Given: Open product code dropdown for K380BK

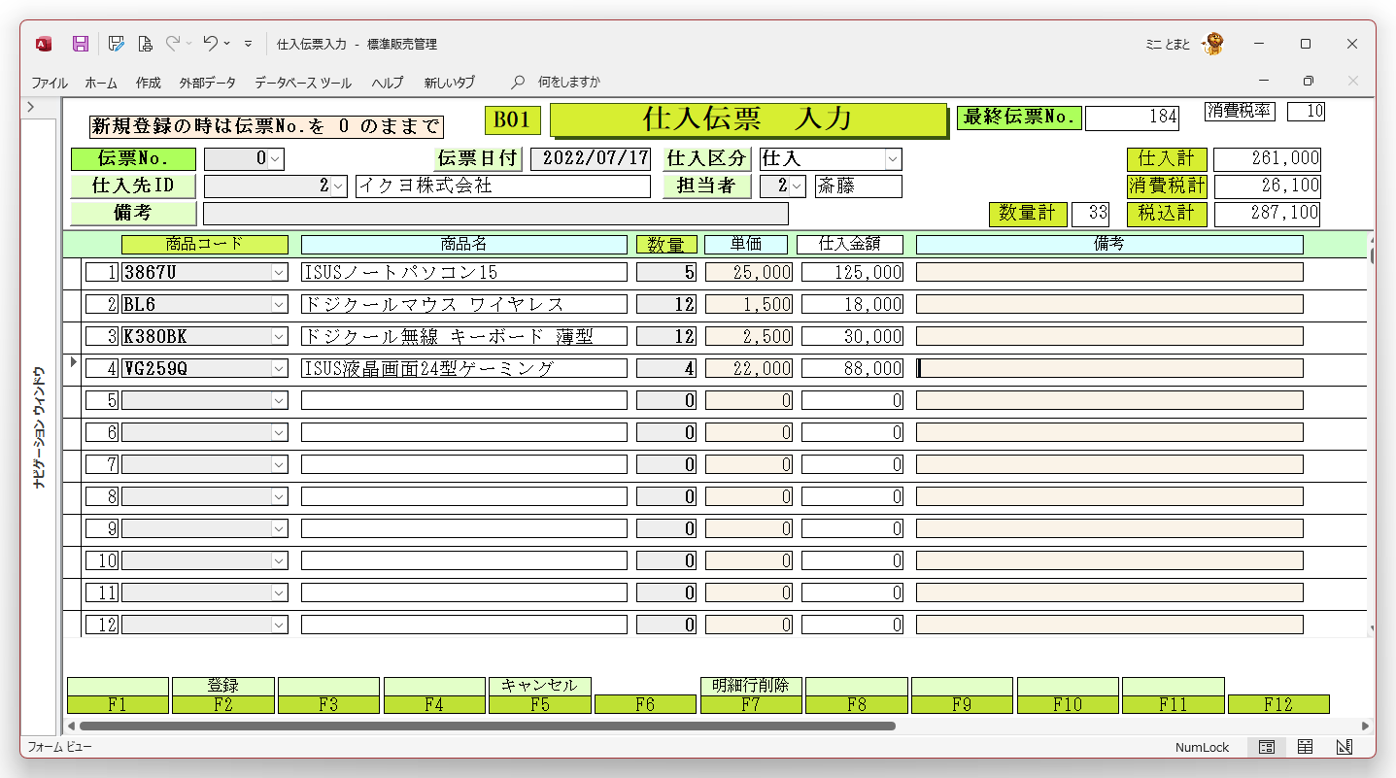Looking at the screenshot, I should click(280, 337).
